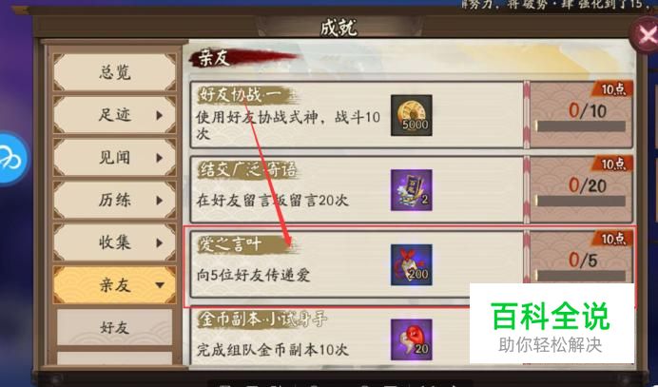Select the 金币副本·小试身手 achievement entry

click(x=329, y=336)
